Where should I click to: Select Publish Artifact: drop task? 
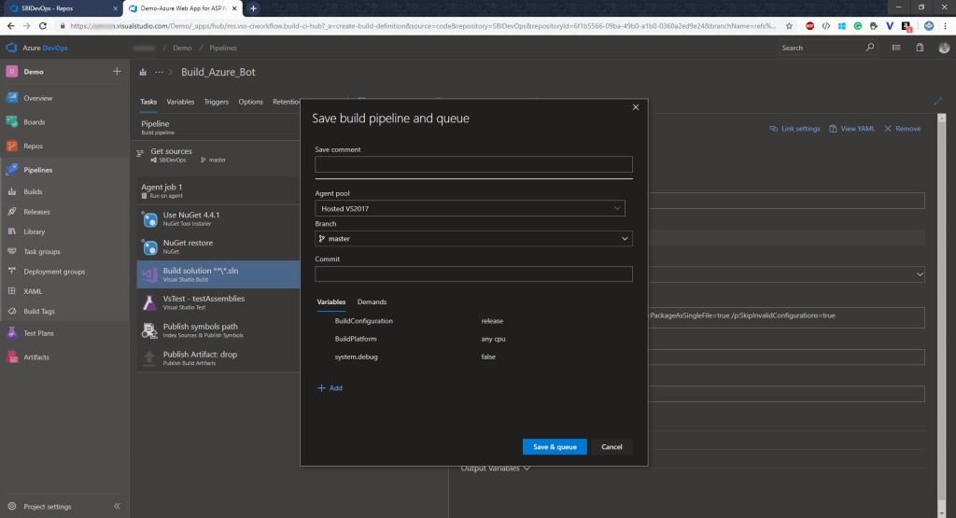[218, 358]
